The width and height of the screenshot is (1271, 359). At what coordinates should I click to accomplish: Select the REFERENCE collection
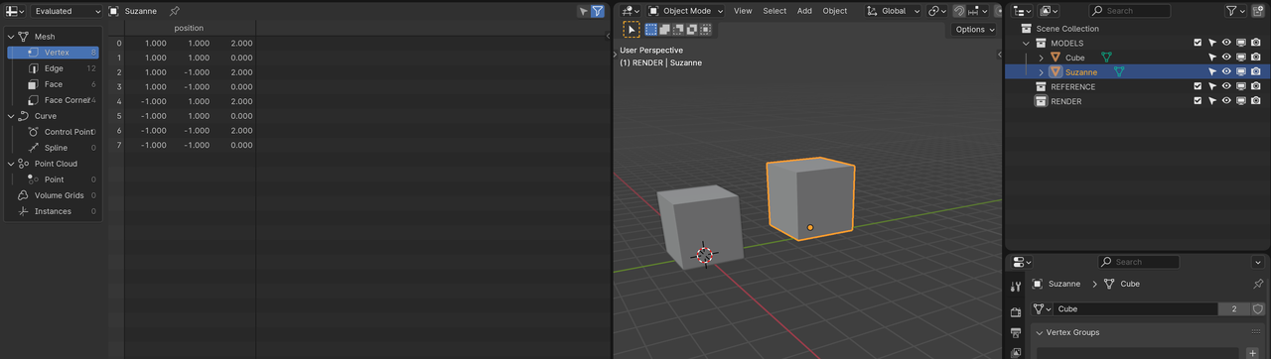[x=1073, y=86]
